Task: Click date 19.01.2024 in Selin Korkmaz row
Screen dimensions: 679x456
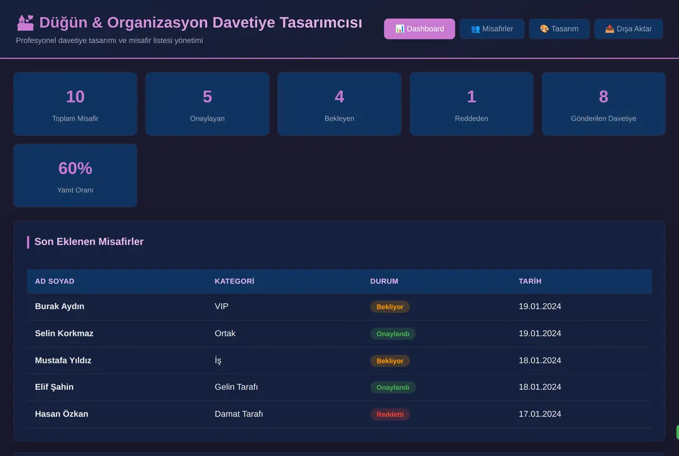Action: click(x=540, y=333)
